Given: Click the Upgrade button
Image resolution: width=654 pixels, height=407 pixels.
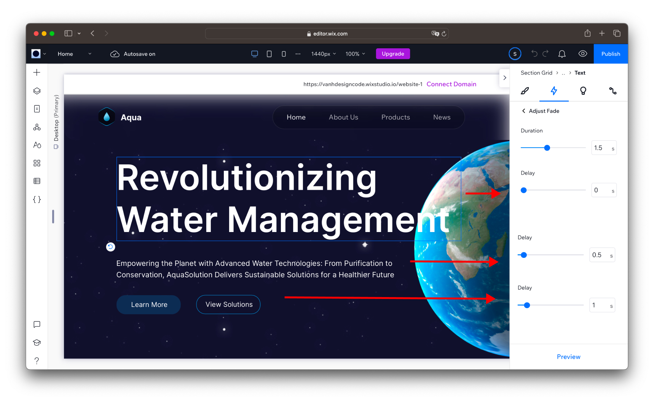Looking at the screenshot, I should point(393,54).
